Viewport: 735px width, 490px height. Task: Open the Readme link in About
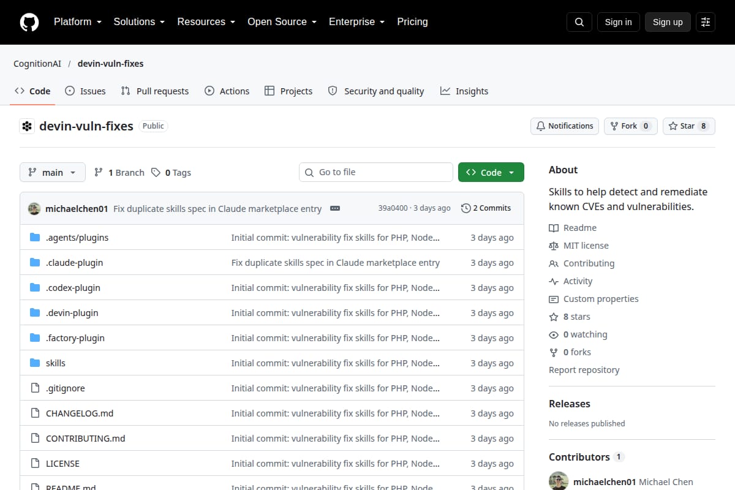pos(573,228)
